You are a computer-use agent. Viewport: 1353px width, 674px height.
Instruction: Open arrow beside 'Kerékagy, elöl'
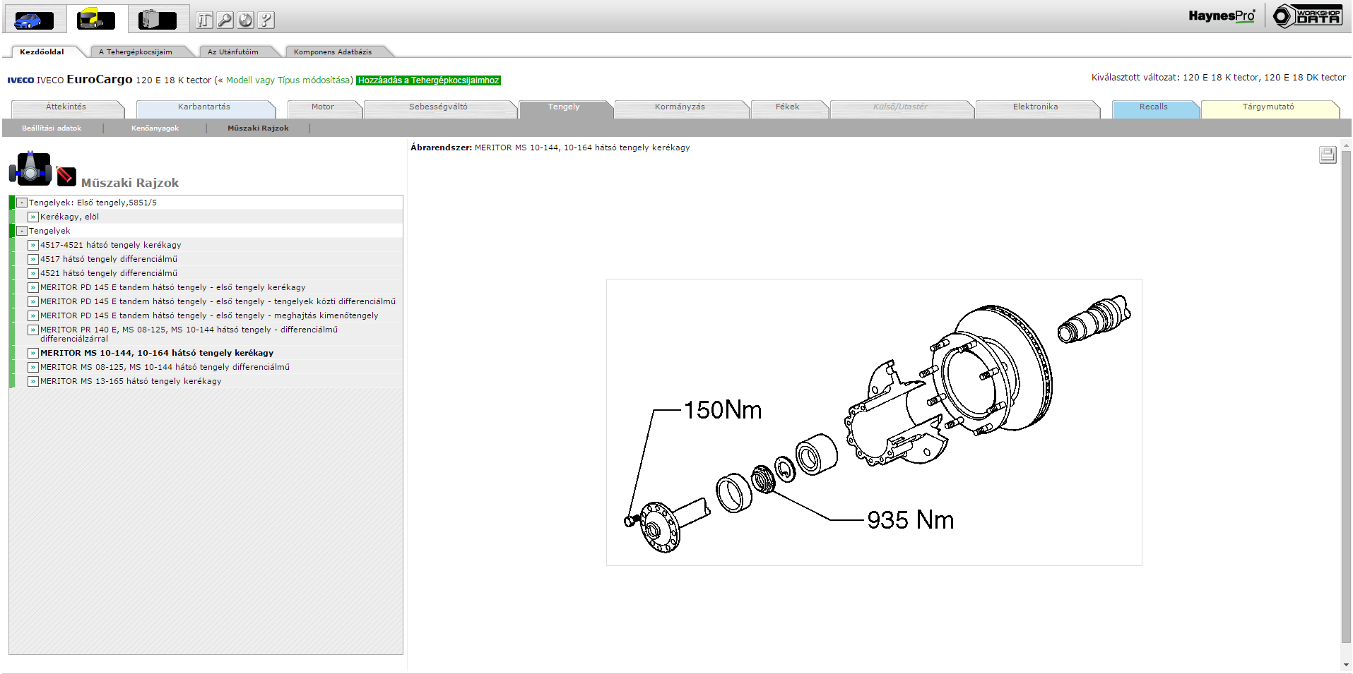(33, 217)
